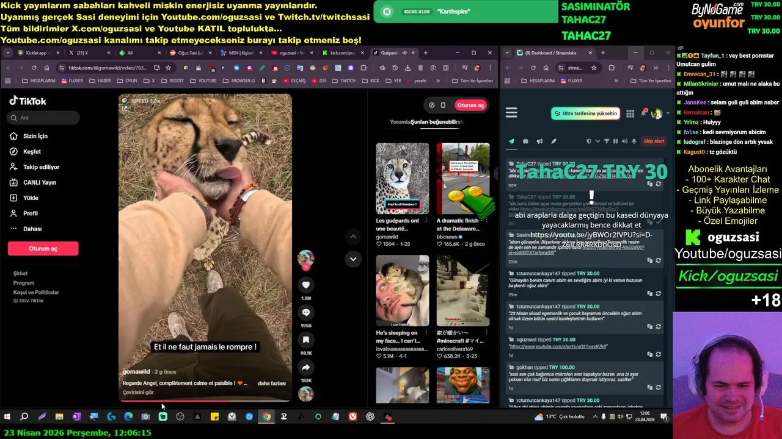This screenshot has width=782, height=439.
Task: Click Skip Alert button
Action: [x=654, y=141]
